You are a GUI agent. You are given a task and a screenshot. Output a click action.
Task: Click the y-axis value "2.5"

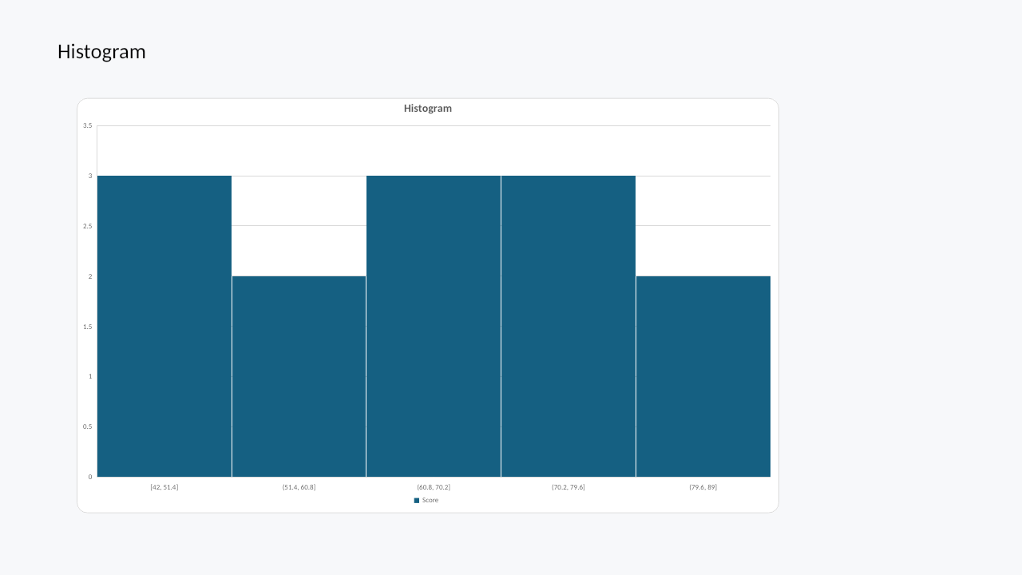point(88,226)
